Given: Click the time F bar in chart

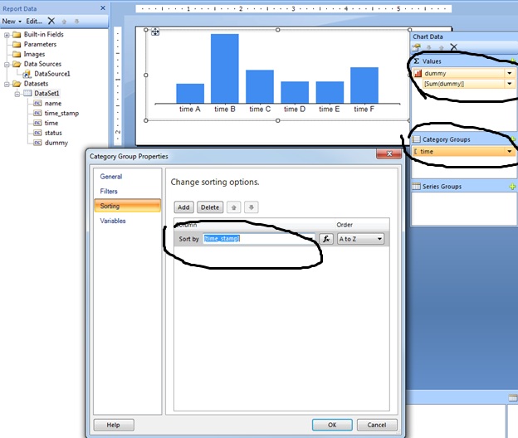Looking at the screenshot, I should click(x=364, y=85).
